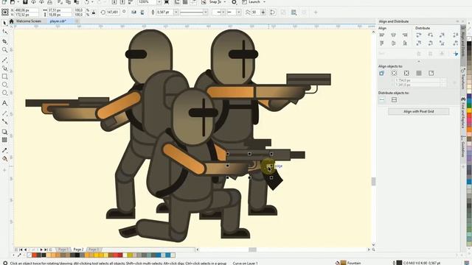Select the Zoom tool in toolbox
This screenshot has width=472, height=265.
coord(4,50)
